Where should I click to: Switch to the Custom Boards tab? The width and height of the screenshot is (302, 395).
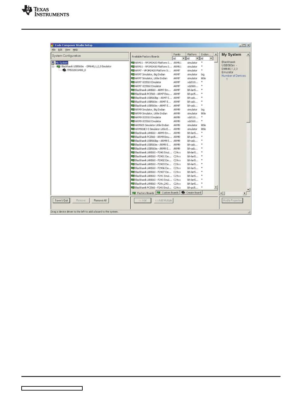168,193
